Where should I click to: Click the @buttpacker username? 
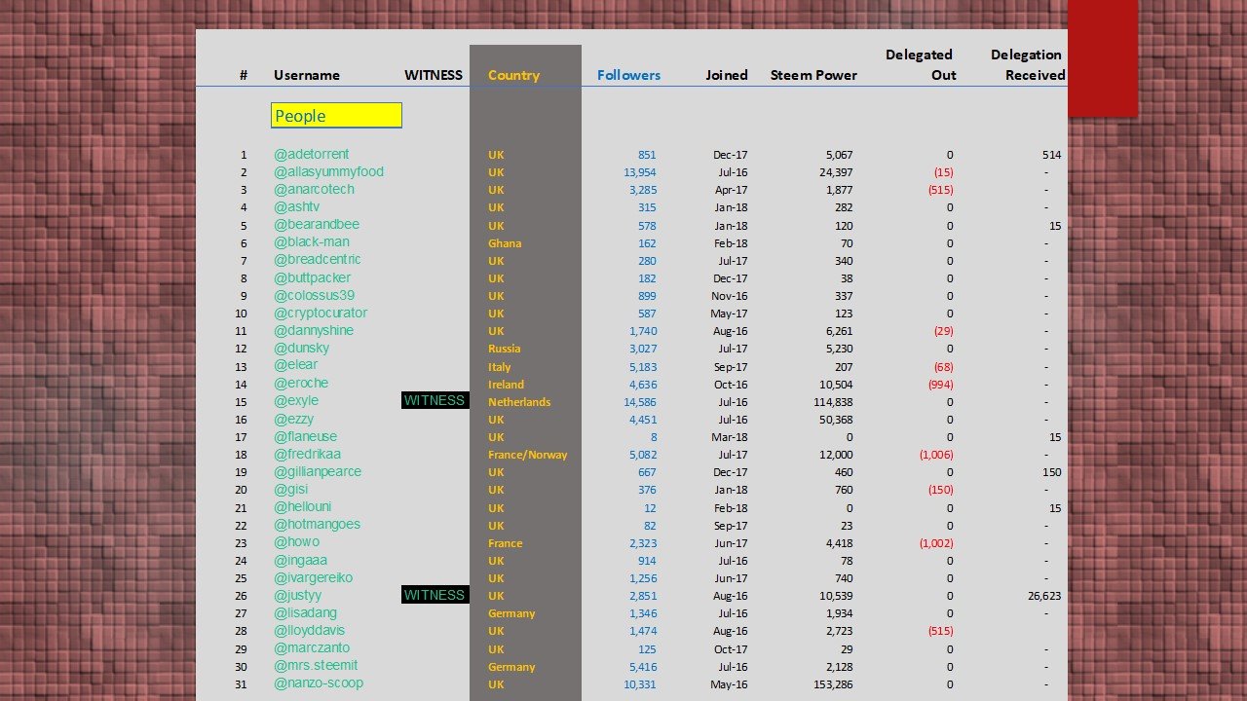point(312,277)
